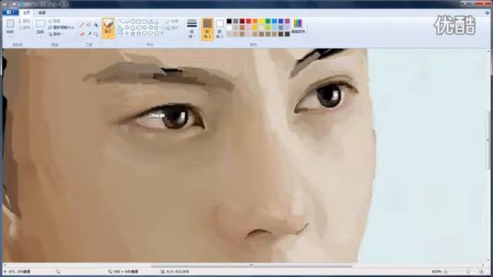
Task: Click the Crop command
Action: (x=55, y=21)
